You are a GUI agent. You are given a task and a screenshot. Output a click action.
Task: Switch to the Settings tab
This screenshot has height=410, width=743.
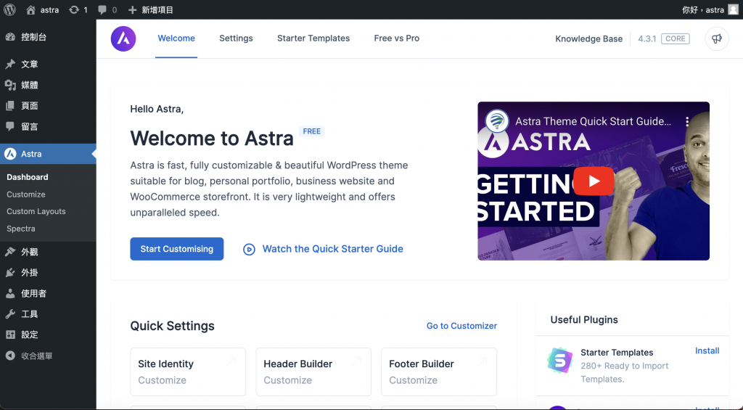tap(236, 38)
